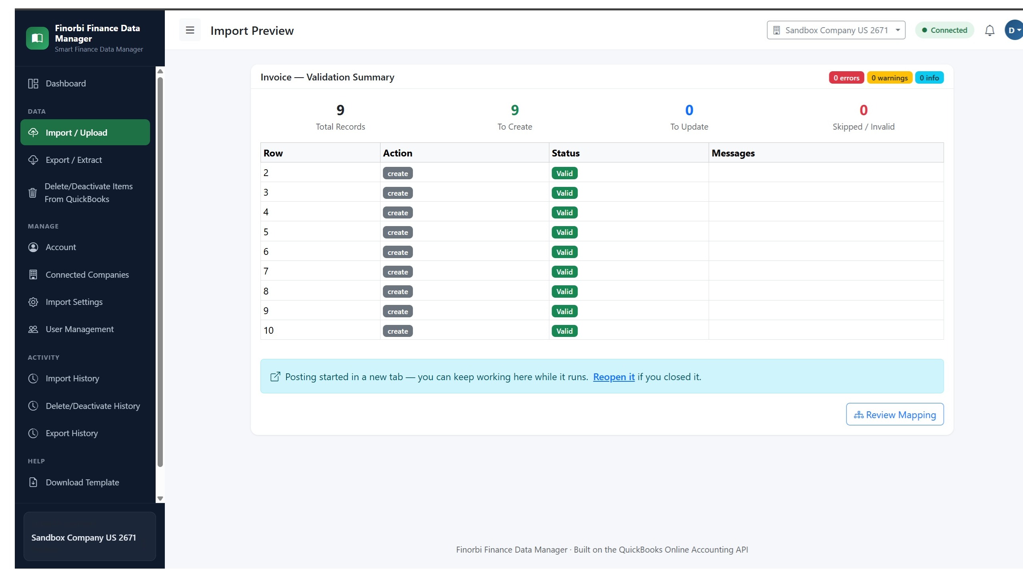The image size is (1023, 577).
Task: Click the create badge in row 6
Action: pyautogui.click(x=398, y=252)
